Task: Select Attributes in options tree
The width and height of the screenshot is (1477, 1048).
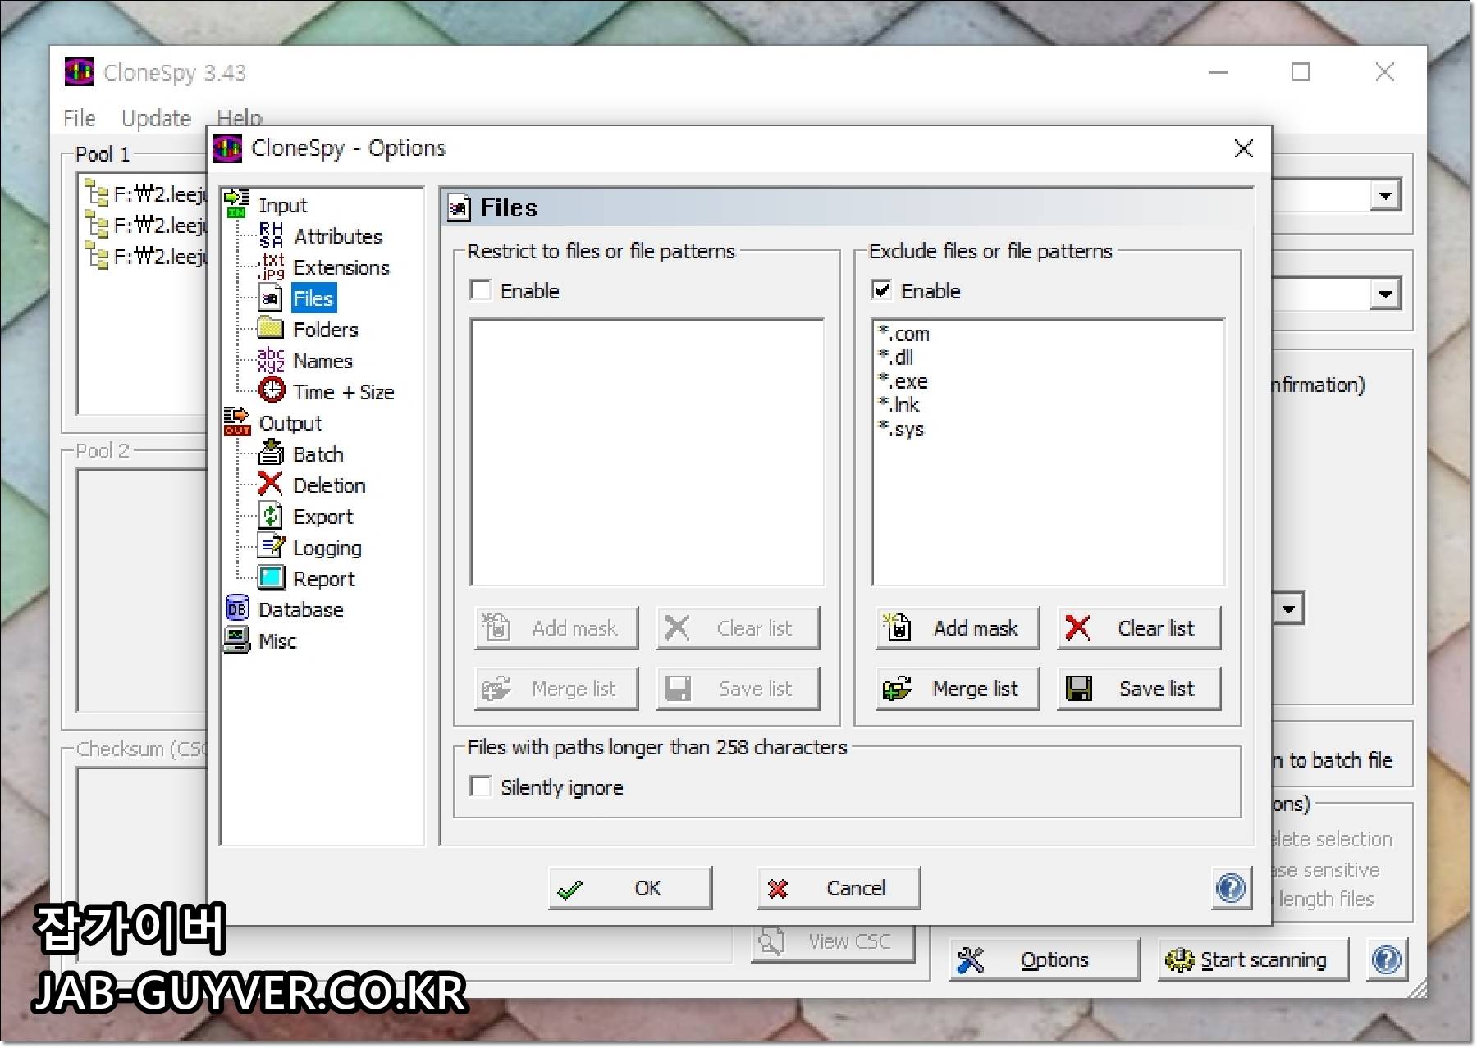Action: tap(338, 236)
